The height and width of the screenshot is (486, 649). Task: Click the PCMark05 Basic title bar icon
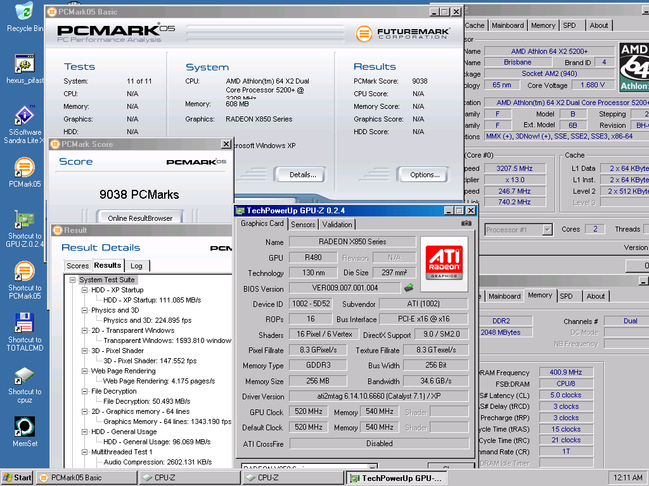tap(52, 12)
